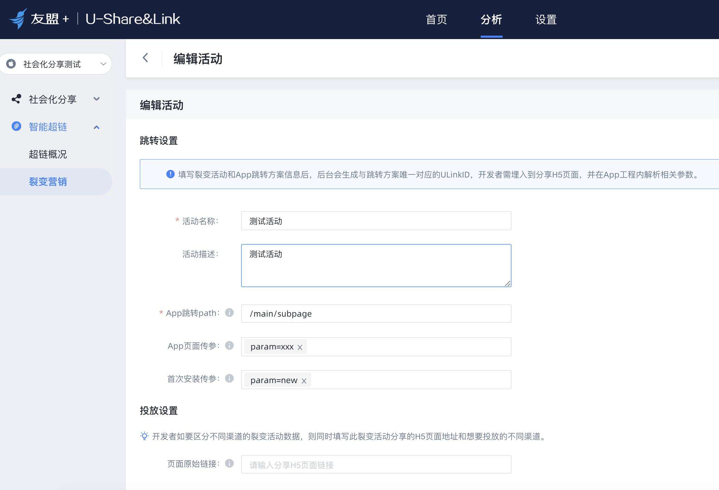Click the 页面原始链接 H5 link input

(x=376, y=464)
